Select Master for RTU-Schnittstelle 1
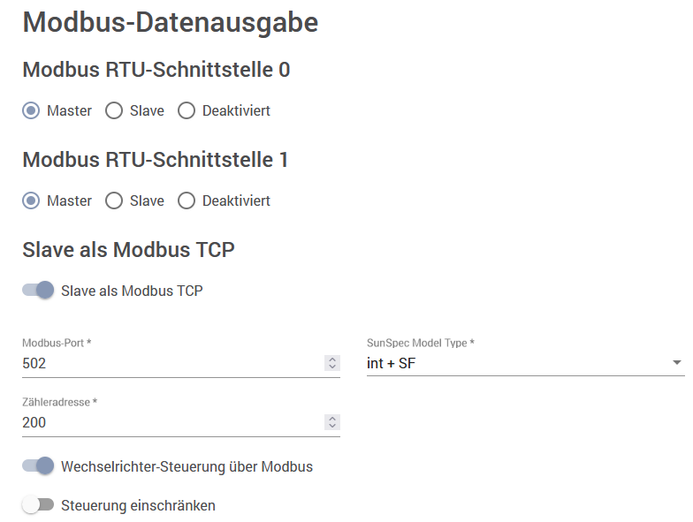 (31, 200)
